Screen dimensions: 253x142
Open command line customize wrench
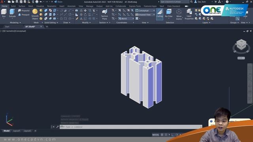click(x=57, y=127)
